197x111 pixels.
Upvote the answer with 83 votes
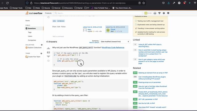click(x=48, y=48)
